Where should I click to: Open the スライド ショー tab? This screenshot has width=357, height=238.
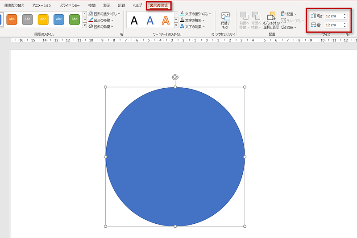pyautogui.click(x=70, y=5)
